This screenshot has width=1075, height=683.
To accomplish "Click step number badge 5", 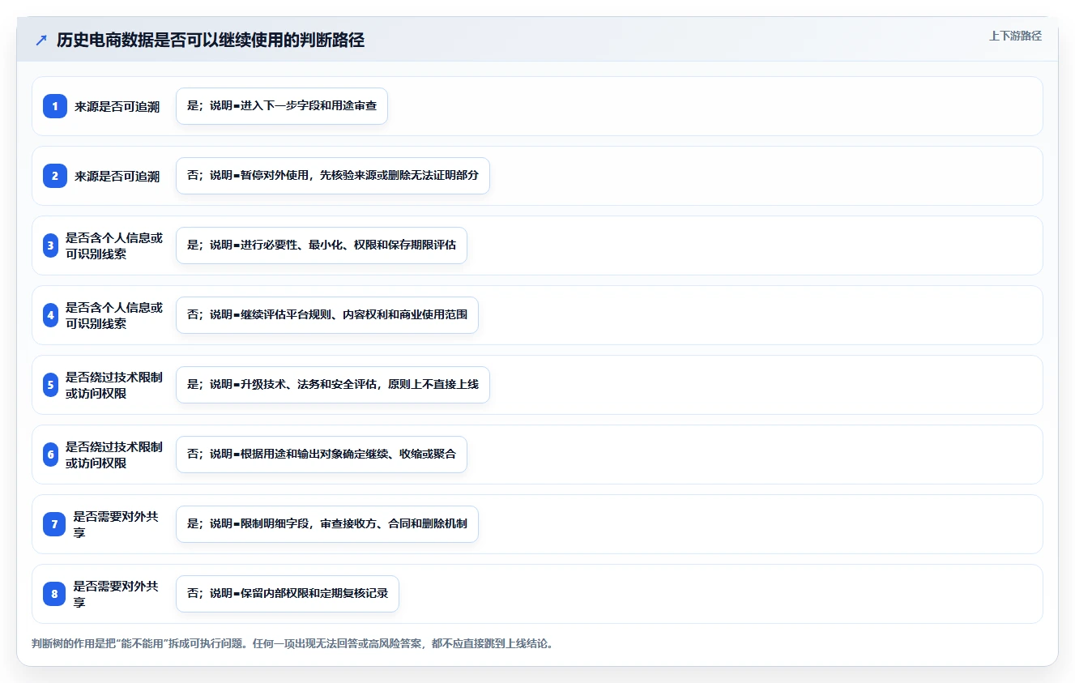I will pos(50,385).
